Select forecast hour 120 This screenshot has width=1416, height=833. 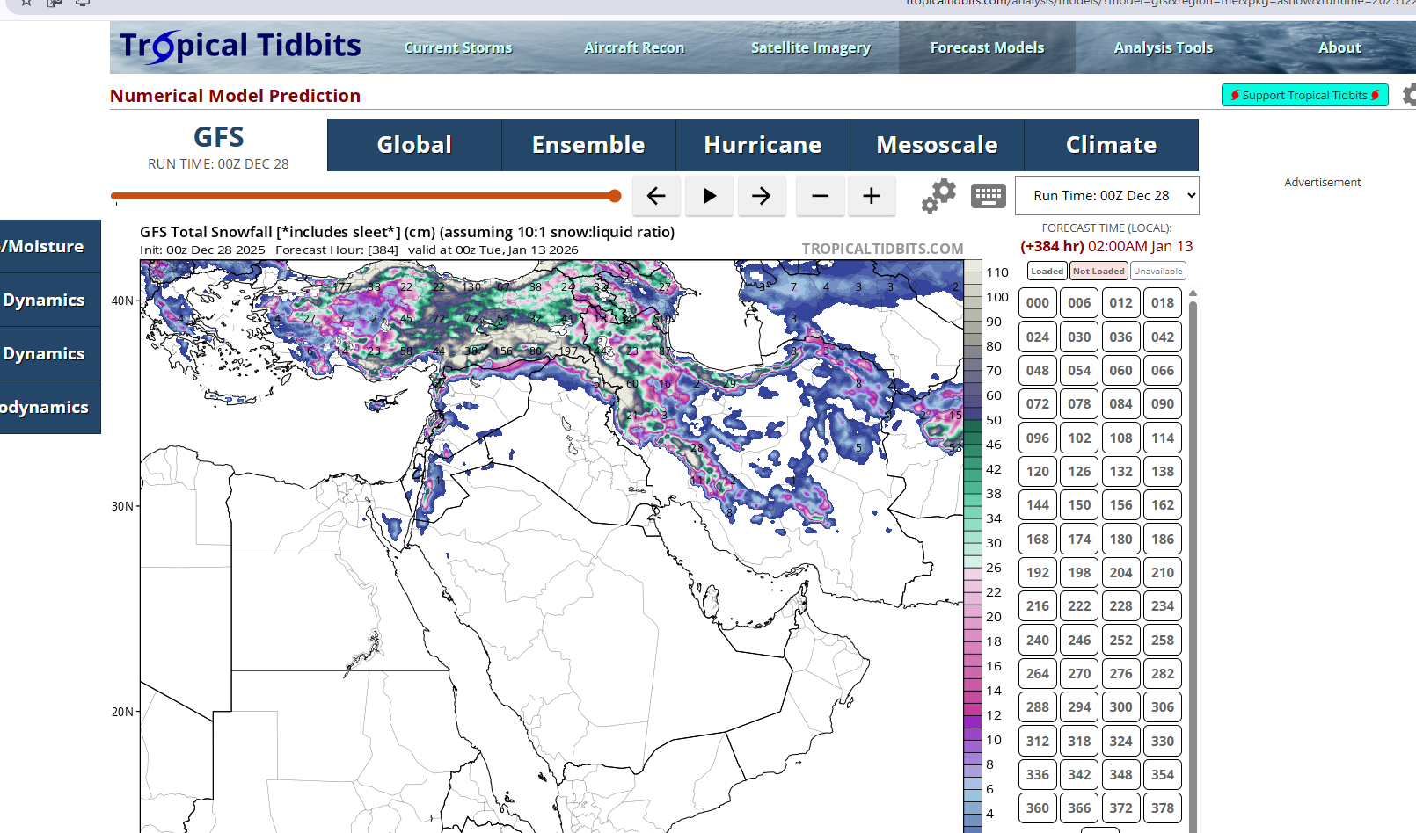click(1038, 472)
